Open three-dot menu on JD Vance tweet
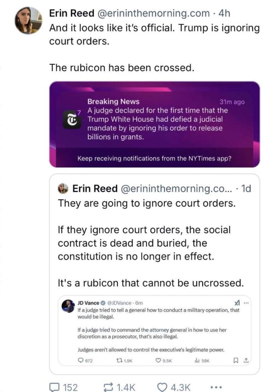Screen dimensions: 268x392 246,303
